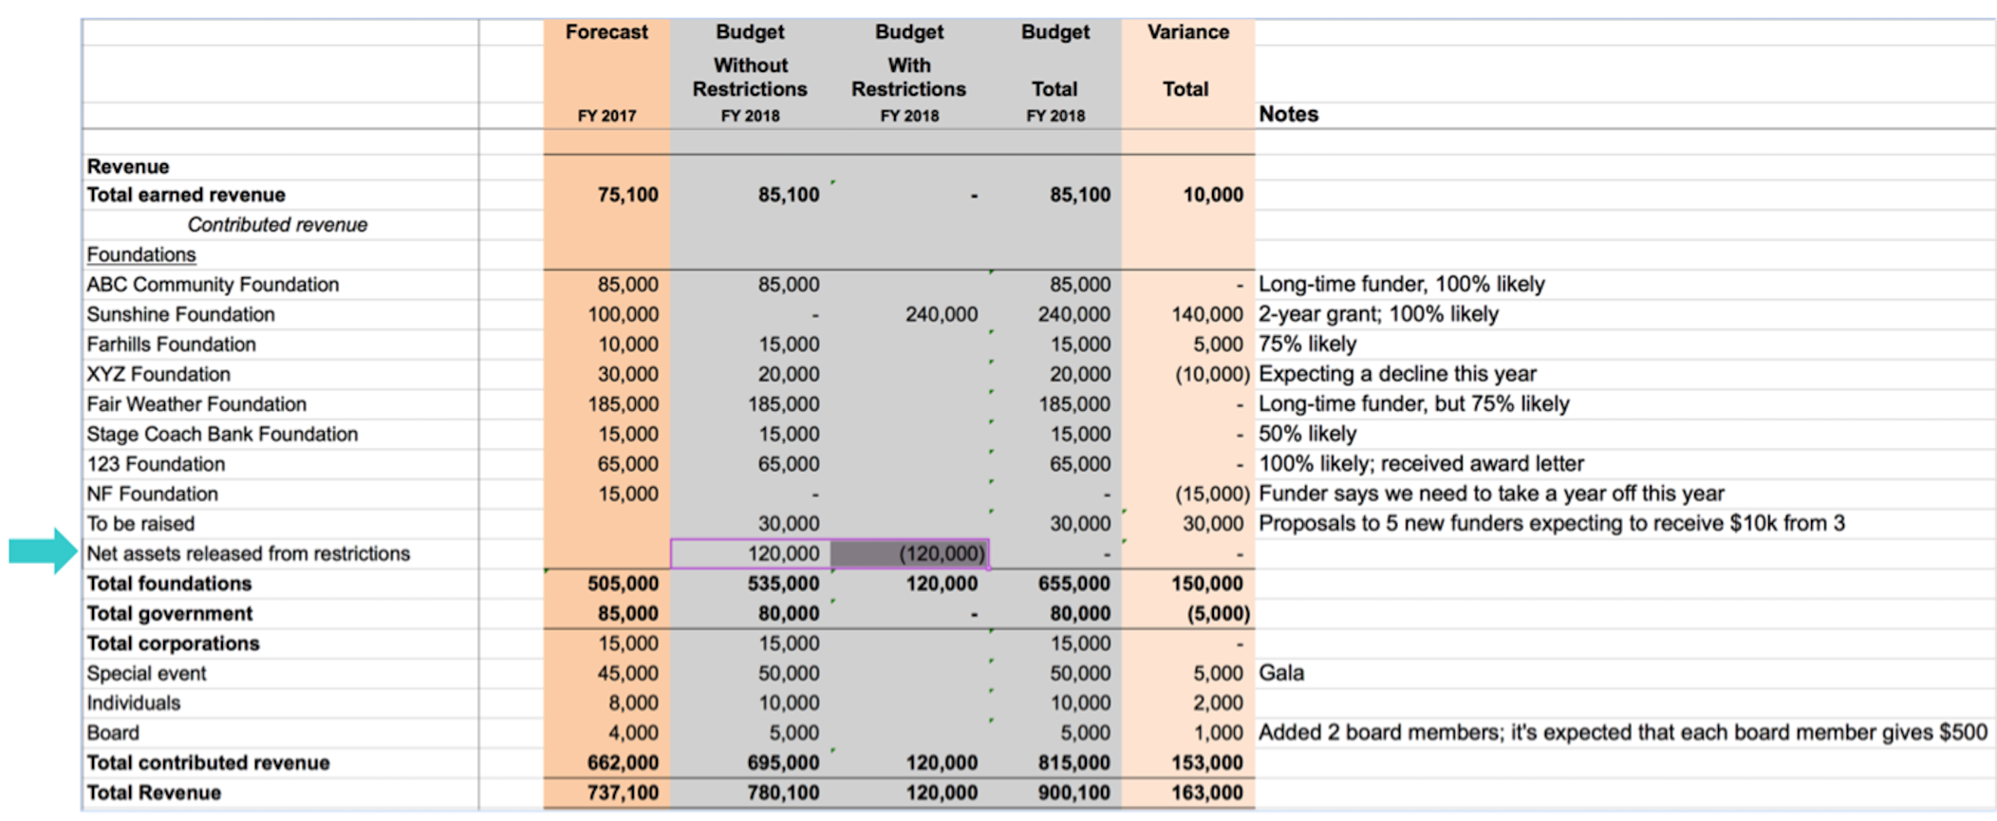Click the Variance column header

click(1187, 32)
